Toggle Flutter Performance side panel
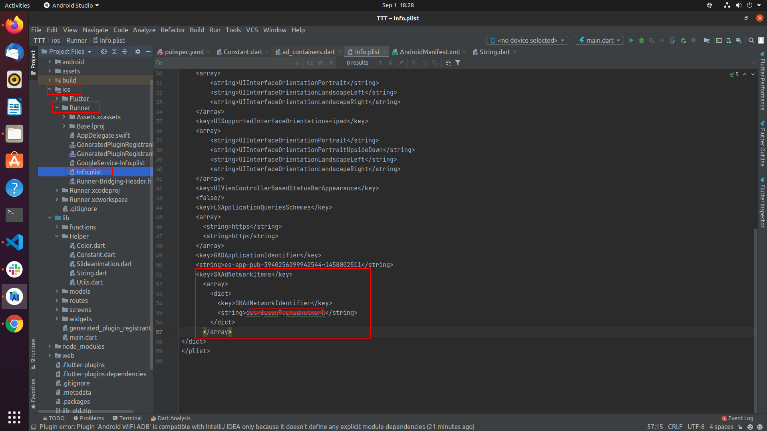Viewport: 767px width, 431px height. 762,81
